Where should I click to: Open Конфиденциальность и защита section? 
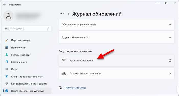[x=27, y=84]
